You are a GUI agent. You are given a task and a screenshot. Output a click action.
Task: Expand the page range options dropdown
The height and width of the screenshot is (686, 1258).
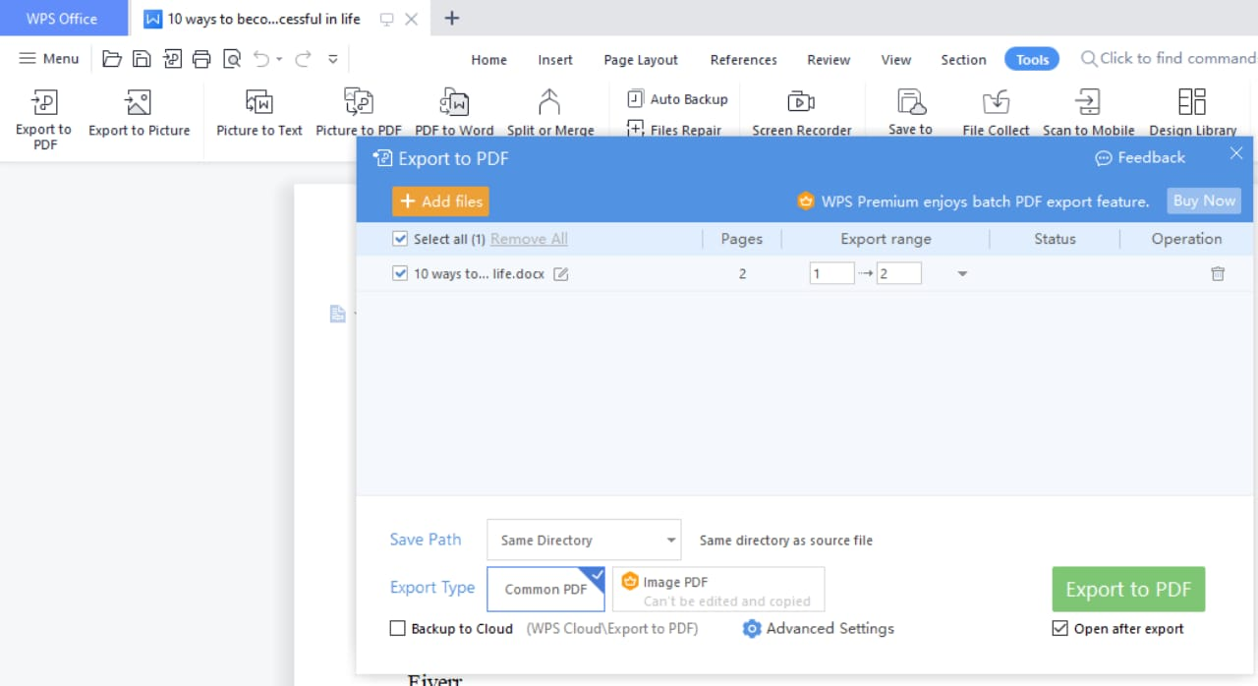[x=962, y=273]
